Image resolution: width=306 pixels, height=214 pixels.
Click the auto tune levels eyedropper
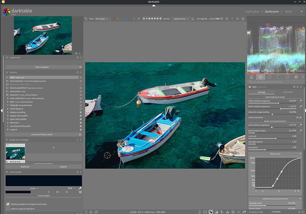point(297,118)
